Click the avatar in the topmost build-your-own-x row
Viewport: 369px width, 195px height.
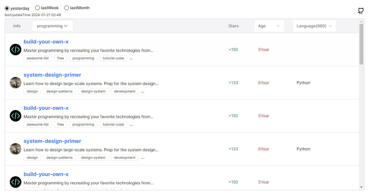click(16, 50)
